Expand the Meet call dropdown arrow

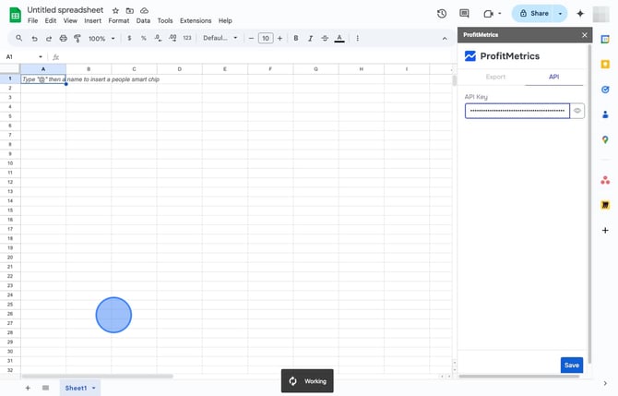pyautogui.click(x=500, y=14)
